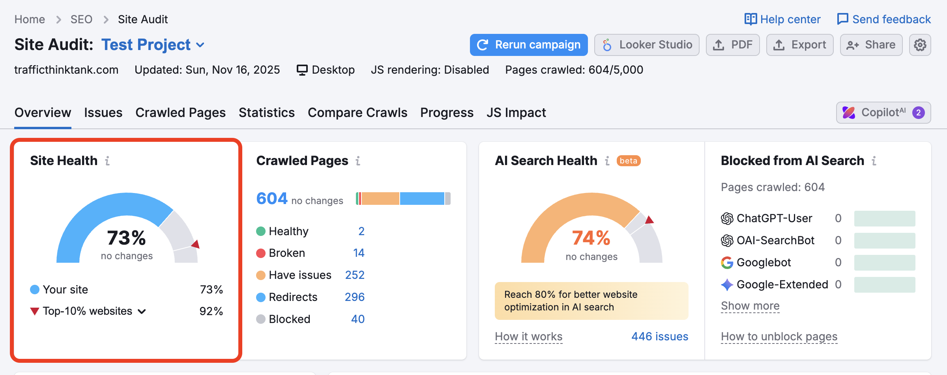Expand Top-10% websites comparison

(x=142, y=311)
